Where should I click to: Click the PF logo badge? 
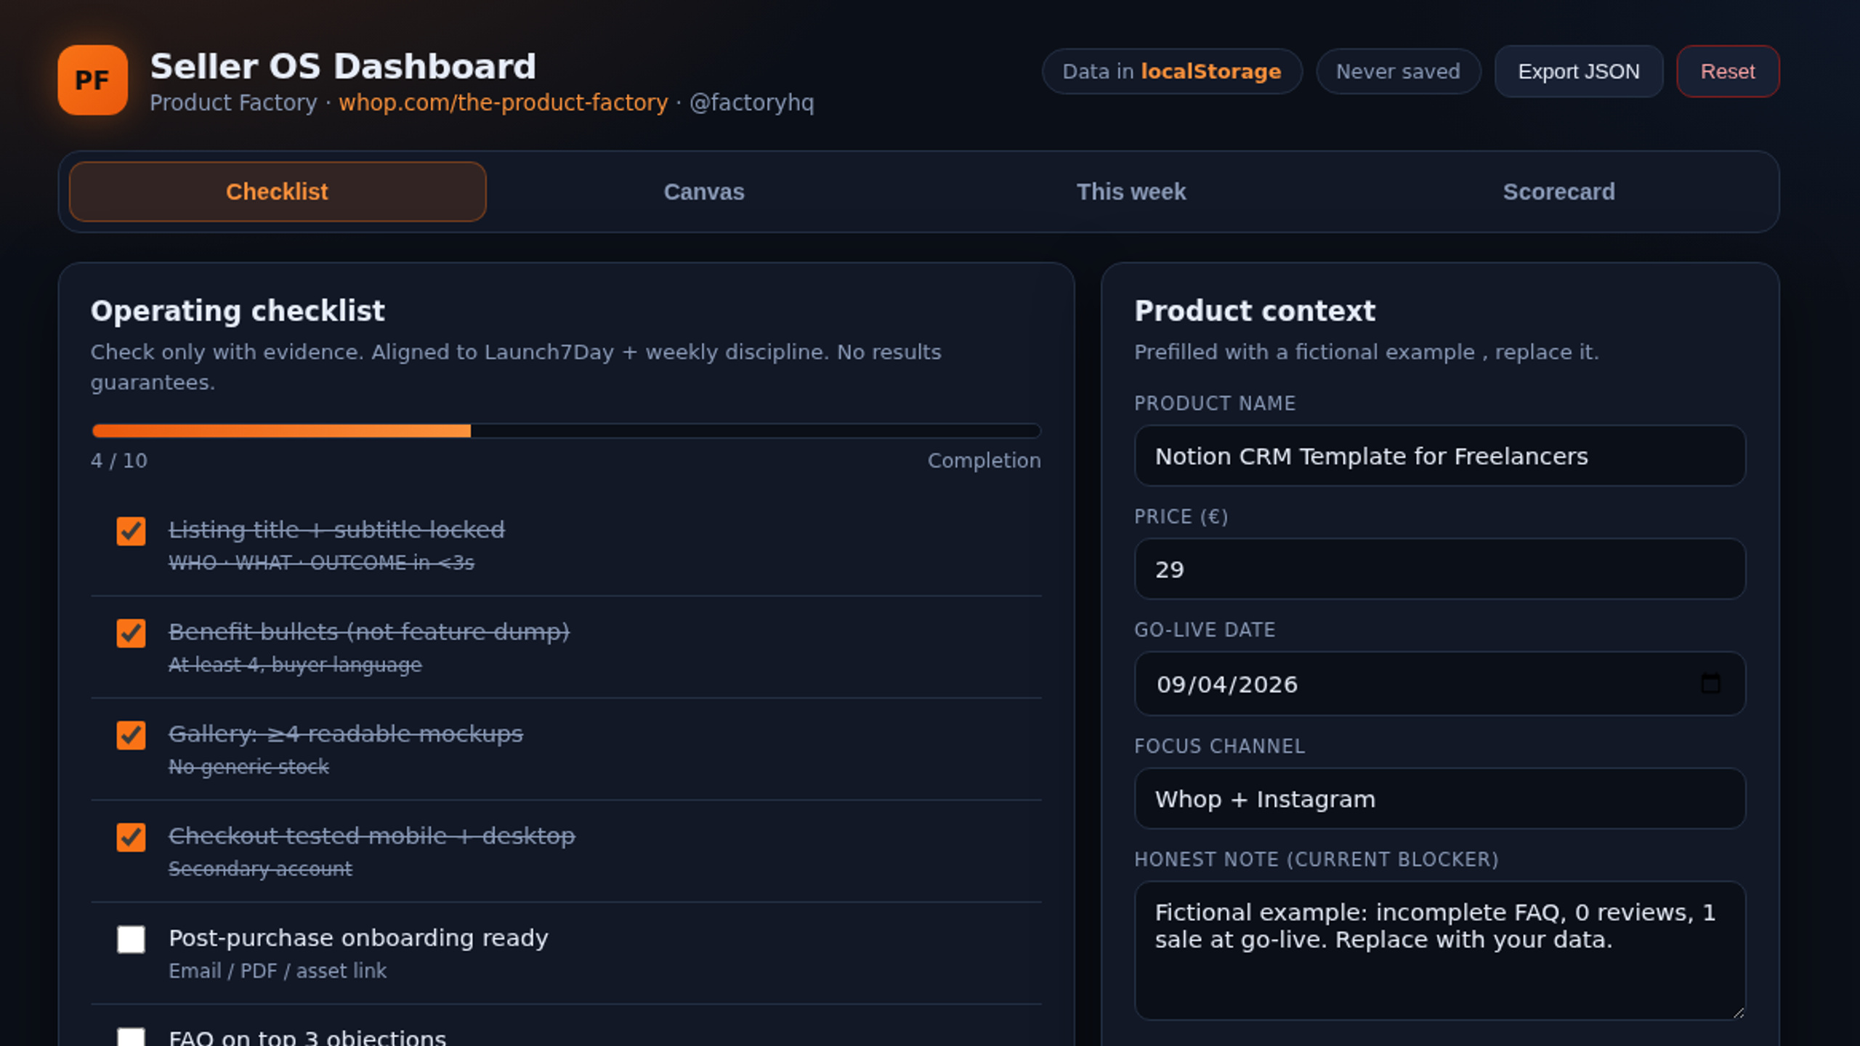92,80
